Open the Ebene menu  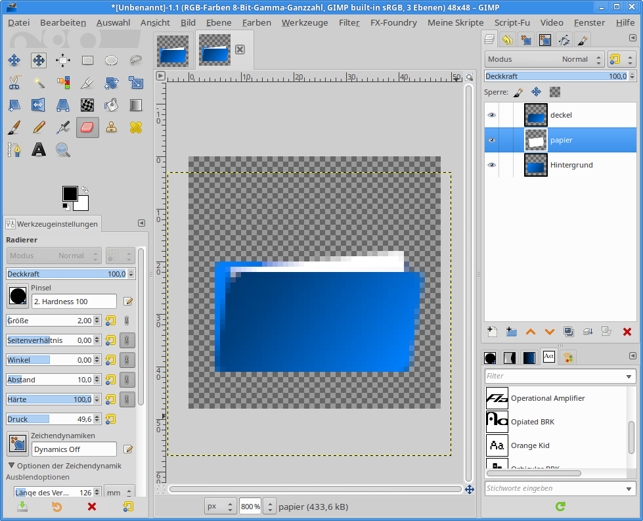(x=219, y=22)
